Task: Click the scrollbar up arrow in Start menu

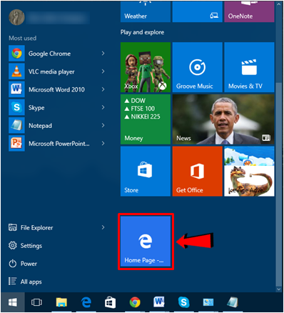Action: tap(279, 4)
